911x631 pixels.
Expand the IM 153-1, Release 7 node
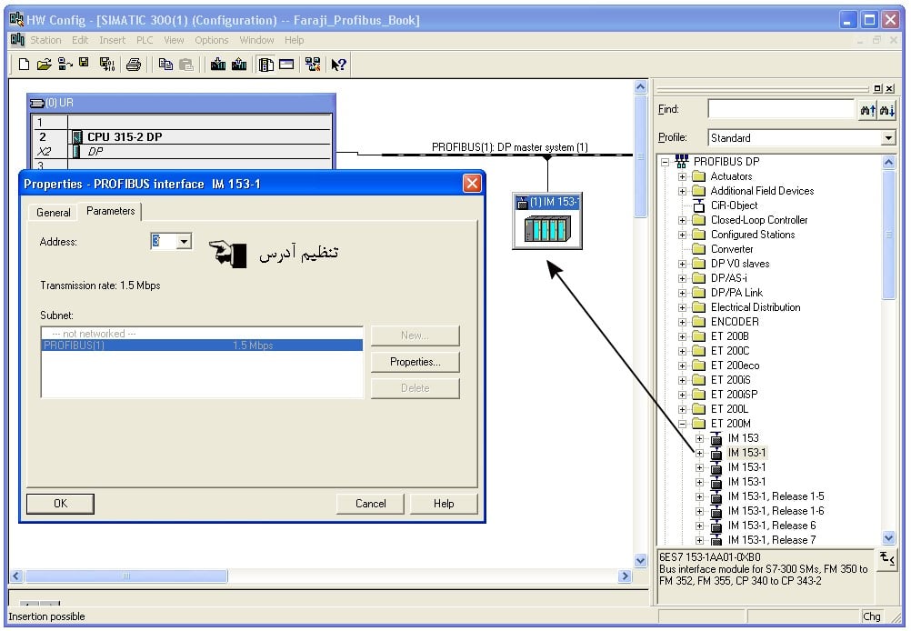click(700, 540)
